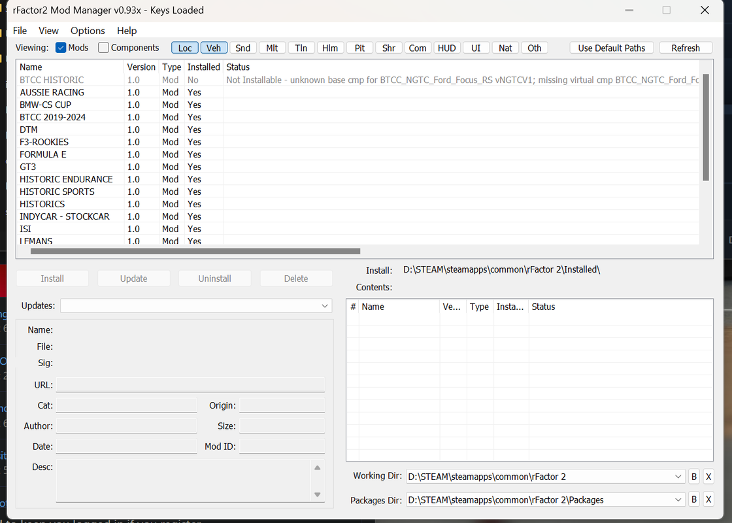
Task: Select the GT3 mod row
Action: point(358,167)
